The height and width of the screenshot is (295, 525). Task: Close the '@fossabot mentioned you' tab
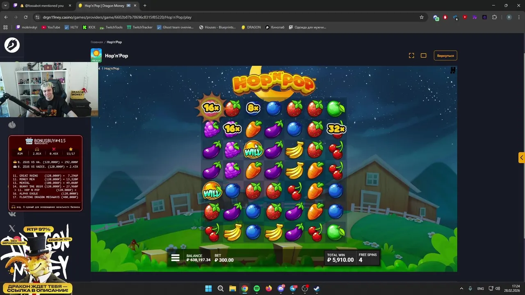coord(70,6)
